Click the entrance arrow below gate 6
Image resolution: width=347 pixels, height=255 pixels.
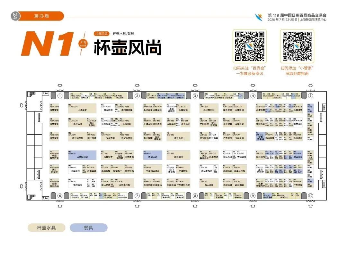click(60, 206)
